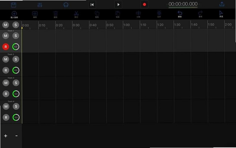Jump back to start of timeline

click(92, 5)
